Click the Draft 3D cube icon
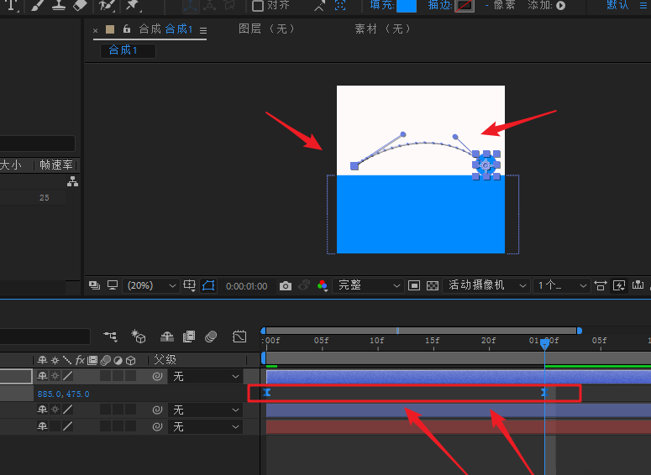651x475 pixels. pos(139,337)
